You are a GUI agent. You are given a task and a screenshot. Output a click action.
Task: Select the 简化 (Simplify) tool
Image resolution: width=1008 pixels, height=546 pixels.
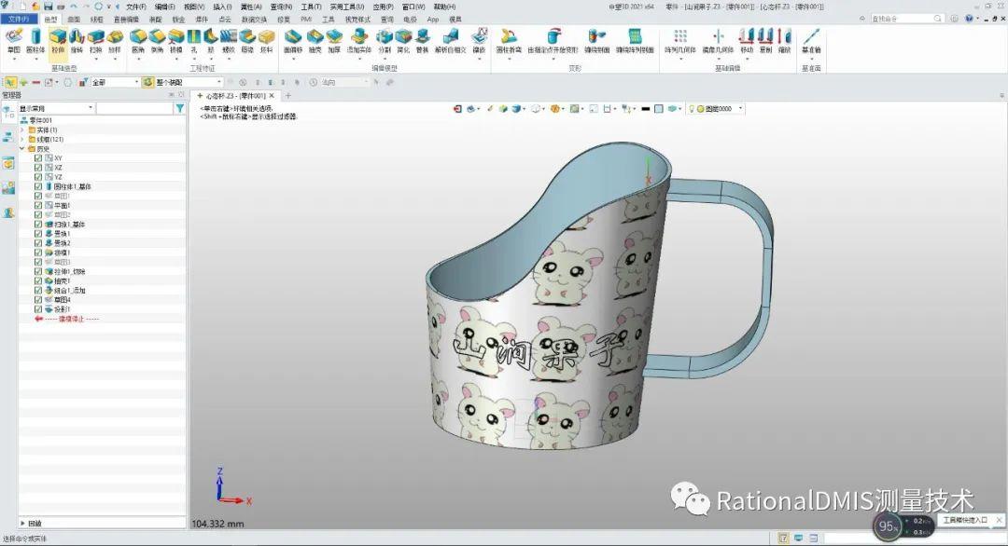click(403, 40)
